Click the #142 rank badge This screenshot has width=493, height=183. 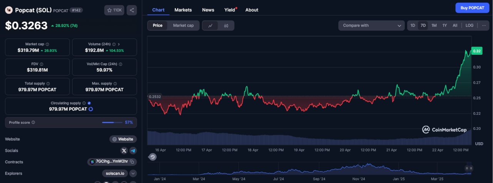pos(76,10)
